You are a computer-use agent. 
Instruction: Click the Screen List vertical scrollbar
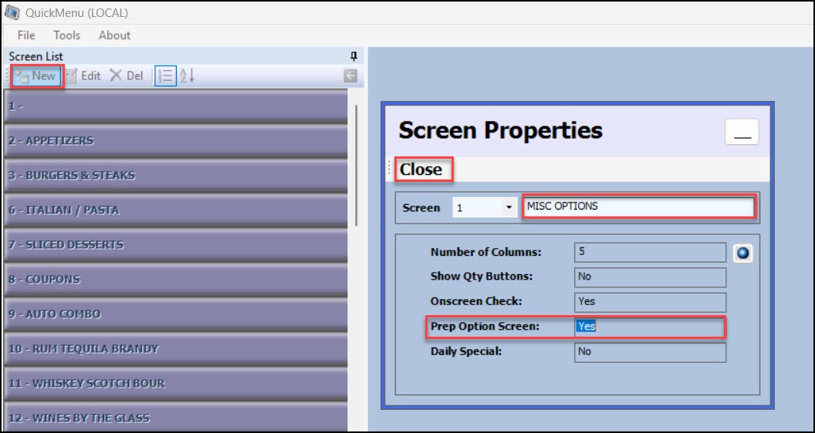point(356,165)
